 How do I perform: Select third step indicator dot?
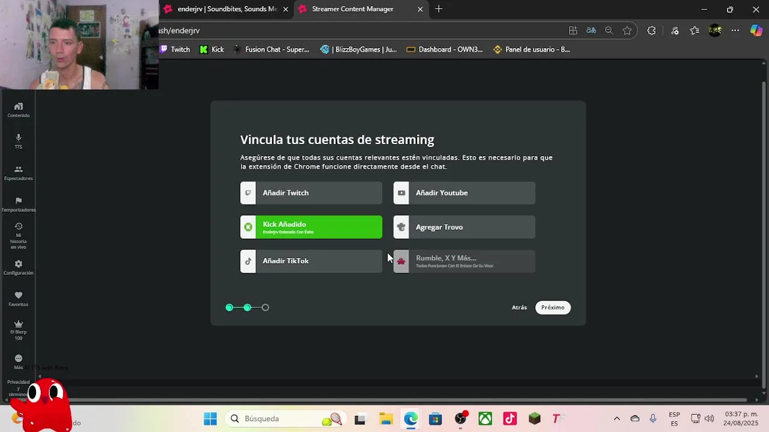pos(266,307)
